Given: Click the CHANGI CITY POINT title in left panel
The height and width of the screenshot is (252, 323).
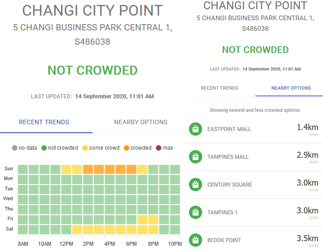Looking at the screenshot, I should coord(93,11).
